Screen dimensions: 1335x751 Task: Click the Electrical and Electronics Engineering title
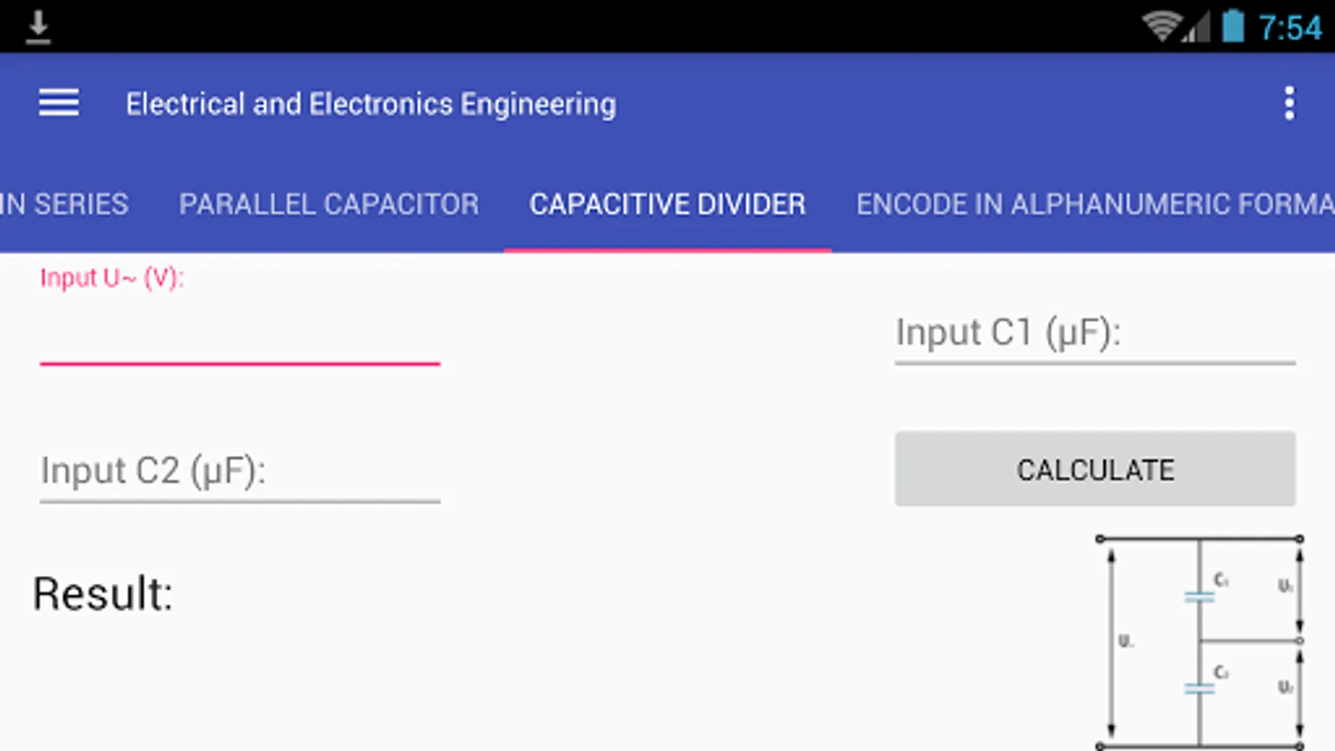pos(370,104)
